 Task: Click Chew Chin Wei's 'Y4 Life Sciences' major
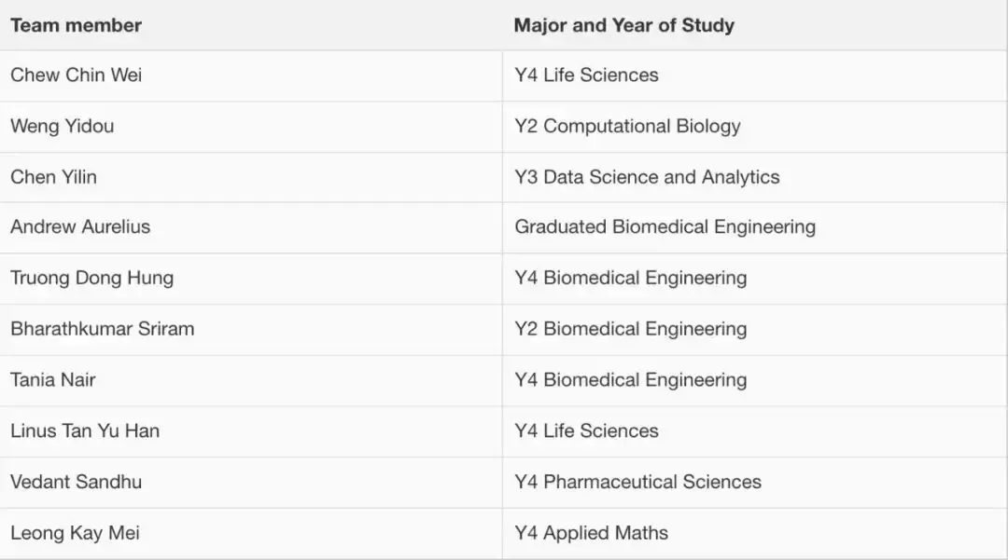[586, 75]
